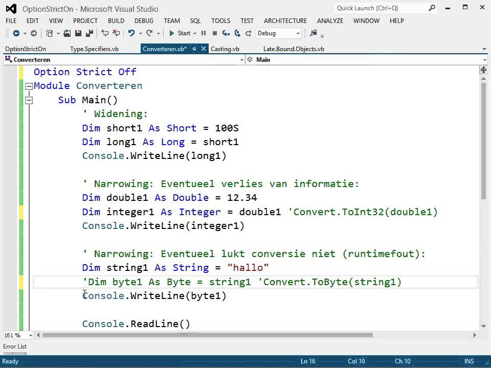Click the Start debugging text button

[x=184, y=33]
